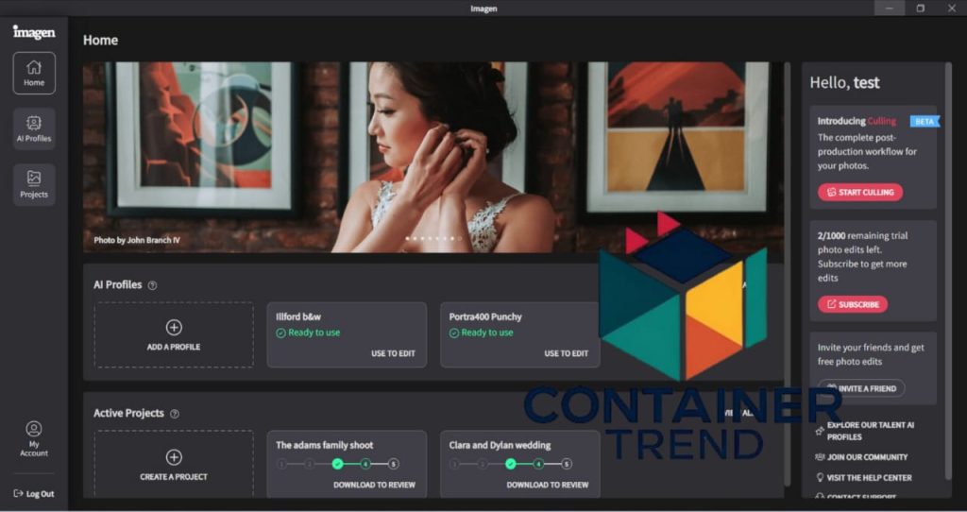Click step 5 in adams family progress

pyautogui.click(x=394, y=464)
